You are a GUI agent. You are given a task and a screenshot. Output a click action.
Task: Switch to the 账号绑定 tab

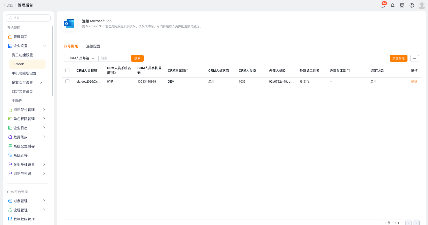(x=71, y=46)
